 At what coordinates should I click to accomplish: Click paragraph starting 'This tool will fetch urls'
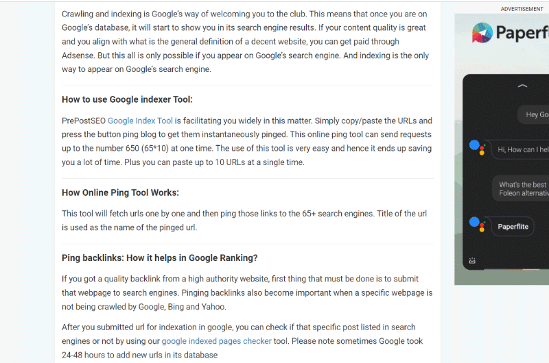point(244,221)
